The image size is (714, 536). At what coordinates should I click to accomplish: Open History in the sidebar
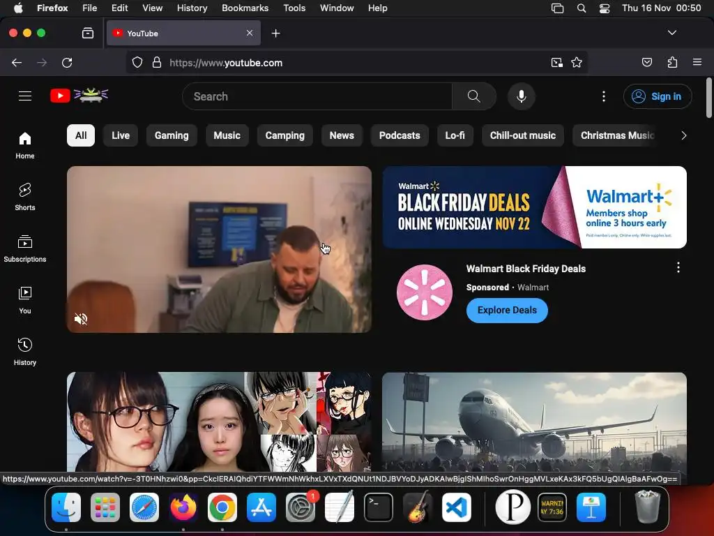[25, 352]
